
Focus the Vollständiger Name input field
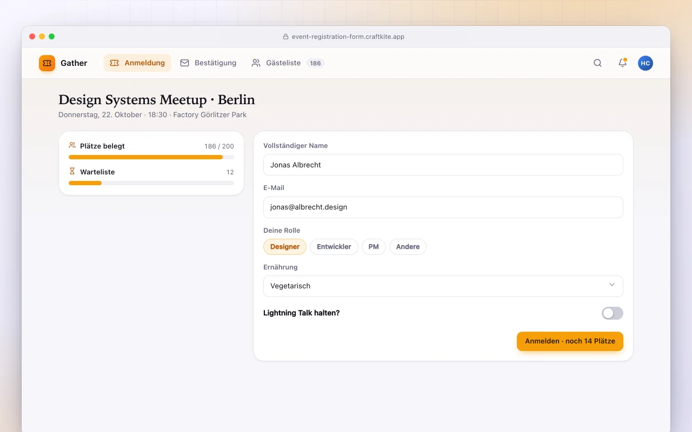point(443,165)
